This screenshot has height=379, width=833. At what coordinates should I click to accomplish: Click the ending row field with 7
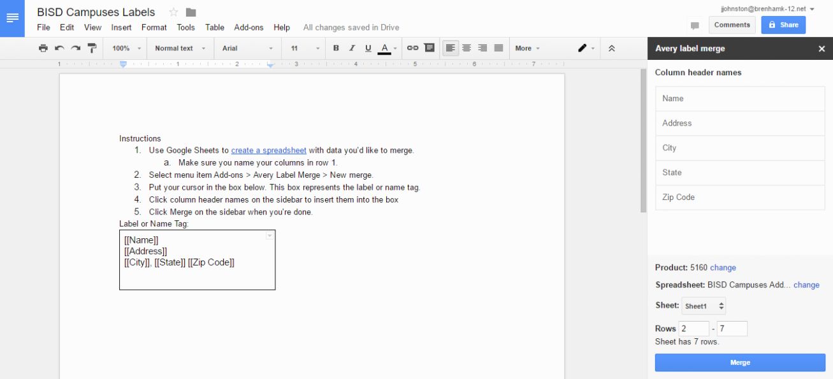732,329
